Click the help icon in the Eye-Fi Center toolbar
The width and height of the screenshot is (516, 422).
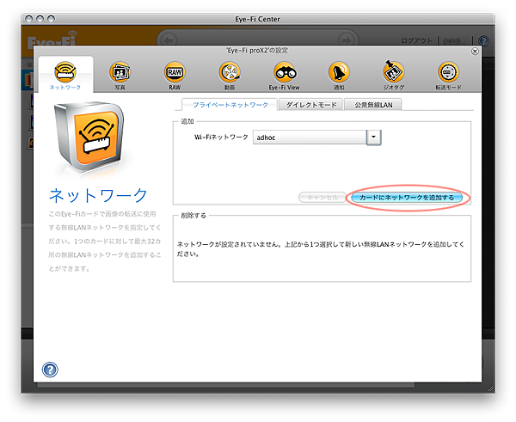point(483,41)
